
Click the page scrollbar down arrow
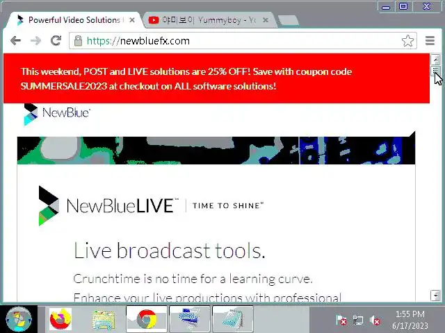[436, 296]
